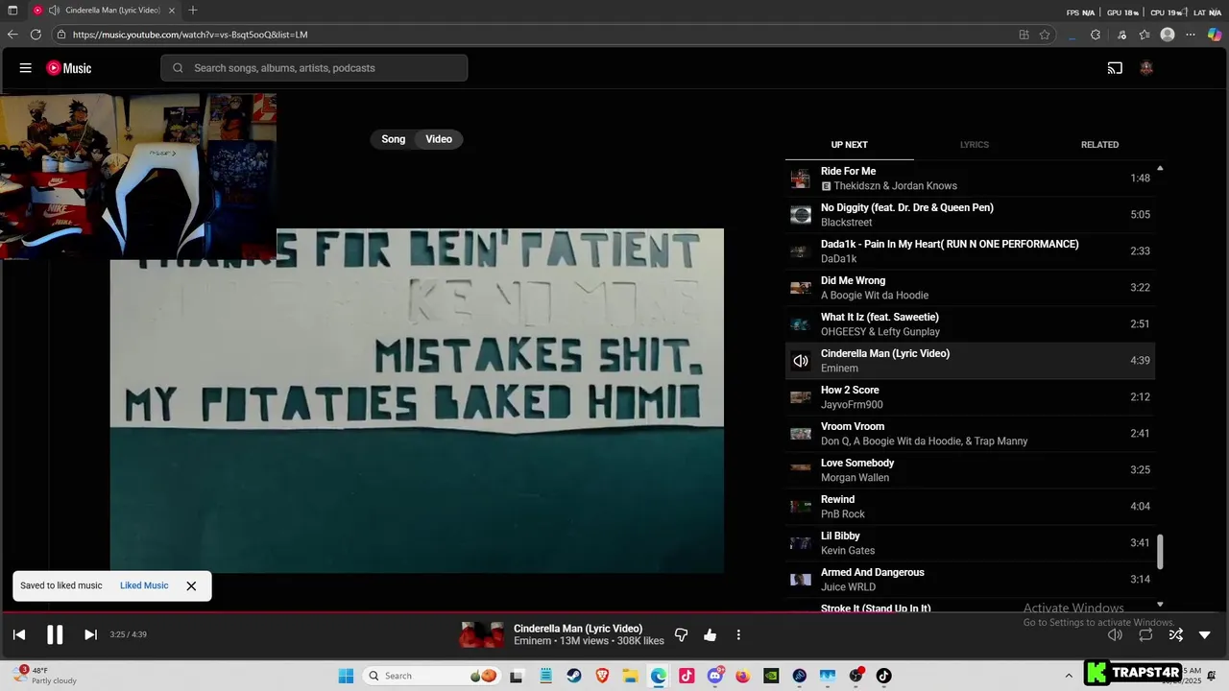Open browser settings and more menu
Image resolution: width=1229 pixels, height=691 pixels.
(1191, 35)
